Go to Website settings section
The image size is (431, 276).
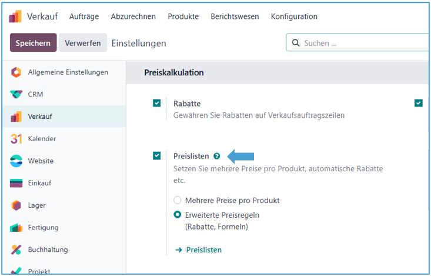41,161
